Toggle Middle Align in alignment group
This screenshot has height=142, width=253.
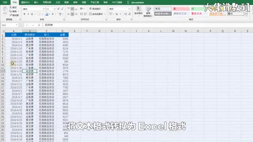tap(72, 9)
